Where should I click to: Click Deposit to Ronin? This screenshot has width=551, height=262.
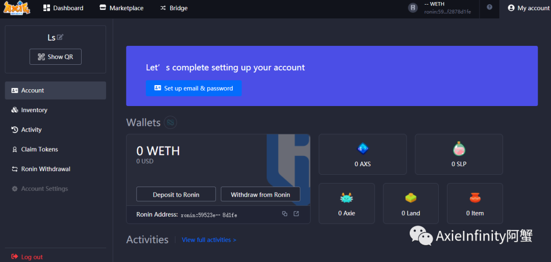click(176, 194)
